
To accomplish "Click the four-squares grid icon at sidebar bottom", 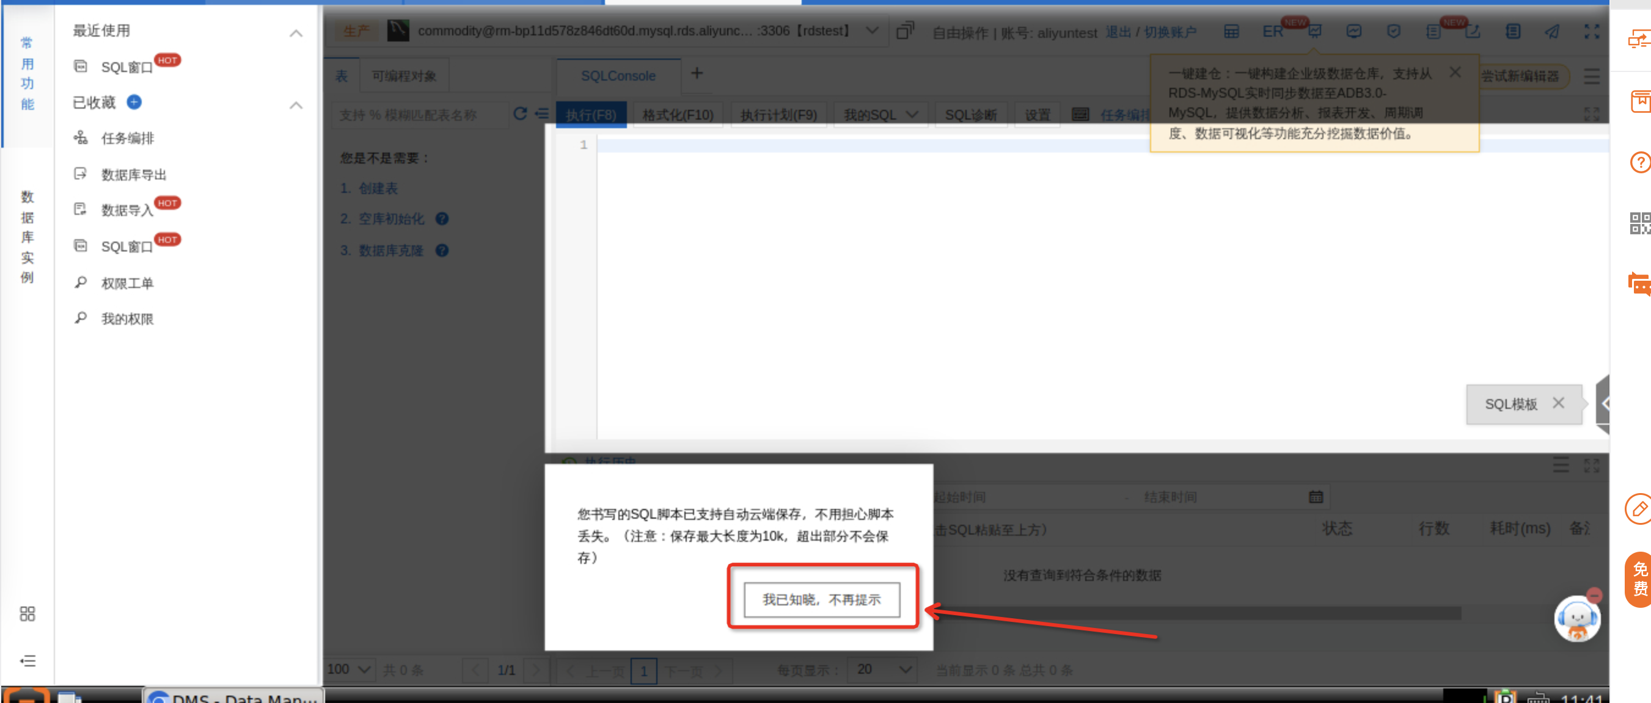I will (27, 613).
